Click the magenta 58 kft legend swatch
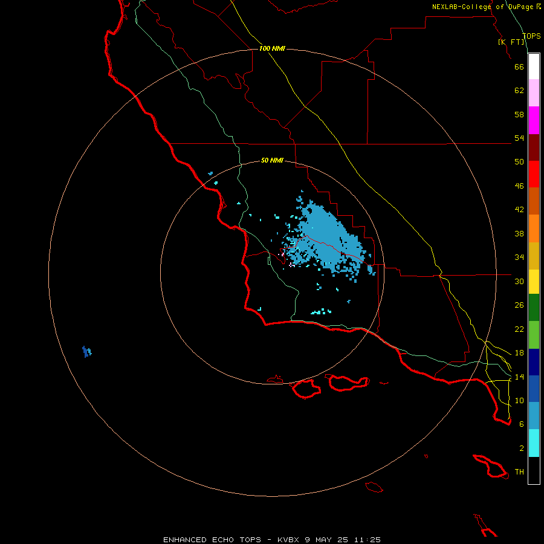 click(534, 120)
